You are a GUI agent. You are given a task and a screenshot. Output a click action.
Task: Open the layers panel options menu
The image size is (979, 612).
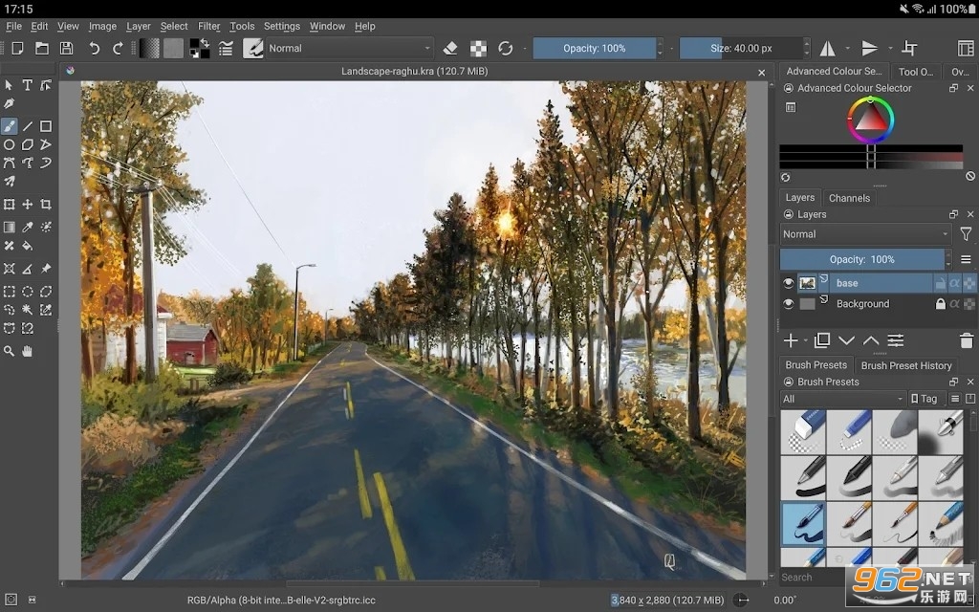click(966, 259)
